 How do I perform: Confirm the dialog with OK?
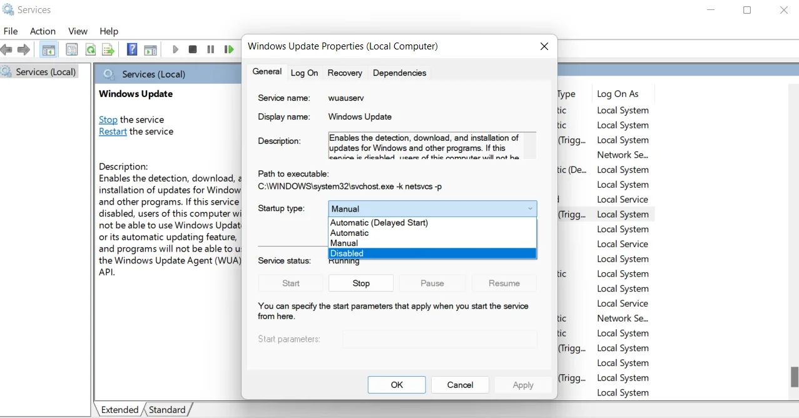coord(397,385)
